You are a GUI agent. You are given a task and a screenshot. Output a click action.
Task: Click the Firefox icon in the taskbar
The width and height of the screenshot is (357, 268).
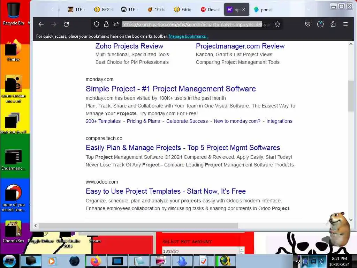(96, 261)
